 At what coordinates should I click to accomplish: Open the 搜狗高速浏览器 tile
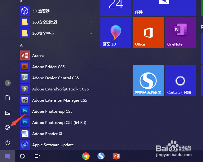pyautogui.click(x=148, y=81)
